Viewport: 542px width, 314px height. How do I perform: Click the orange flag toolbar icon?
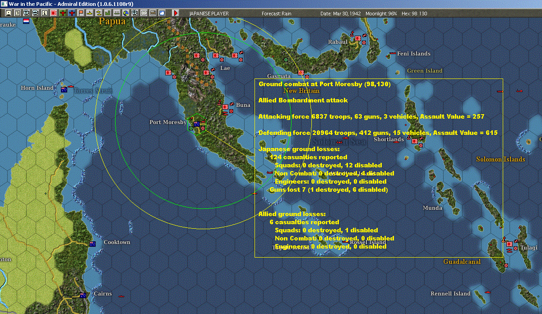click(81, 13)
